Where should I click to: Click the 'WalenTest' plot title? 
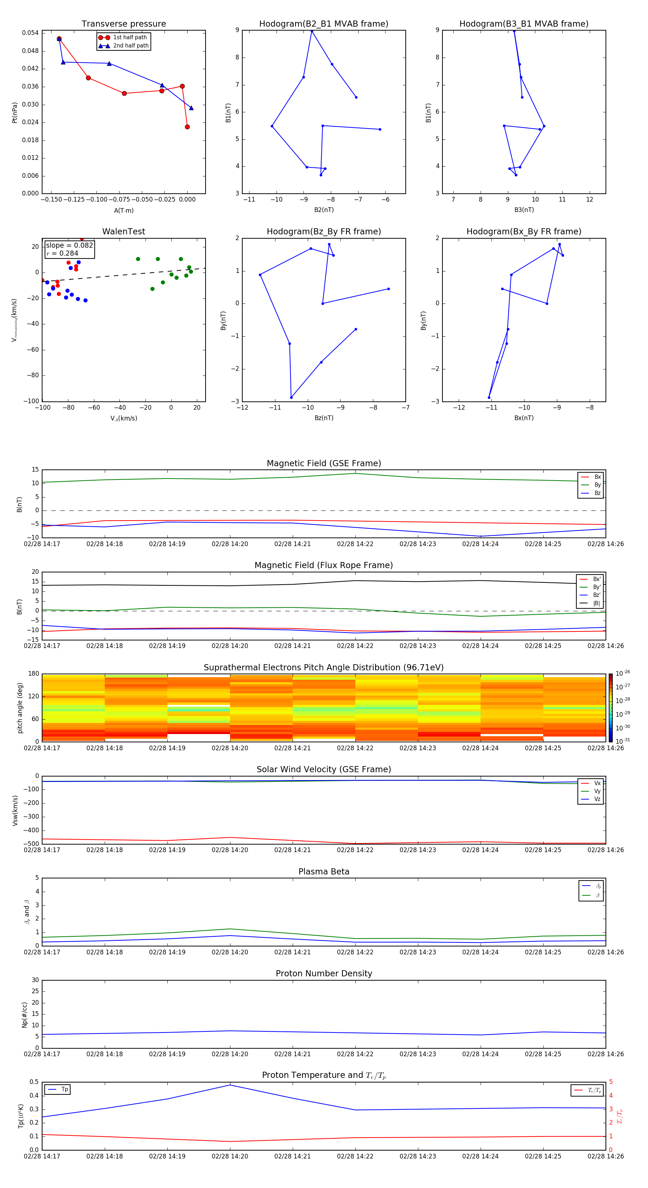[x=123, y=231]
